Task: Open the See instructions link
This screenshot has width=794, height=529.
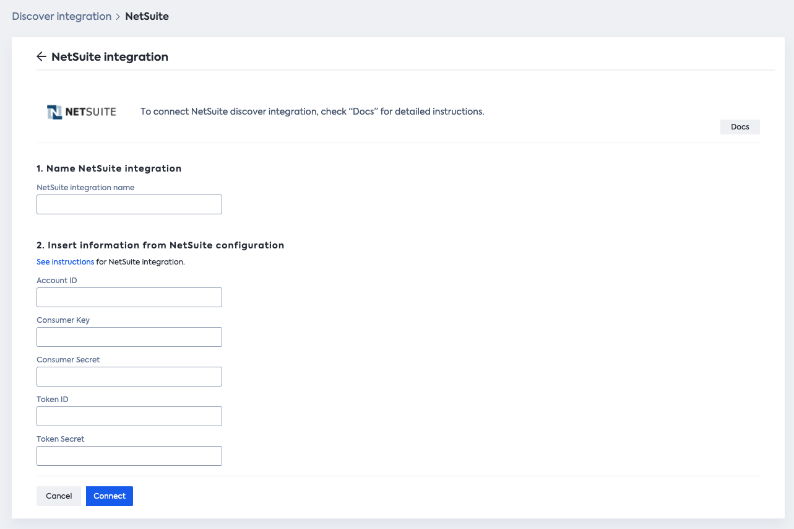Action: (66, 262)
